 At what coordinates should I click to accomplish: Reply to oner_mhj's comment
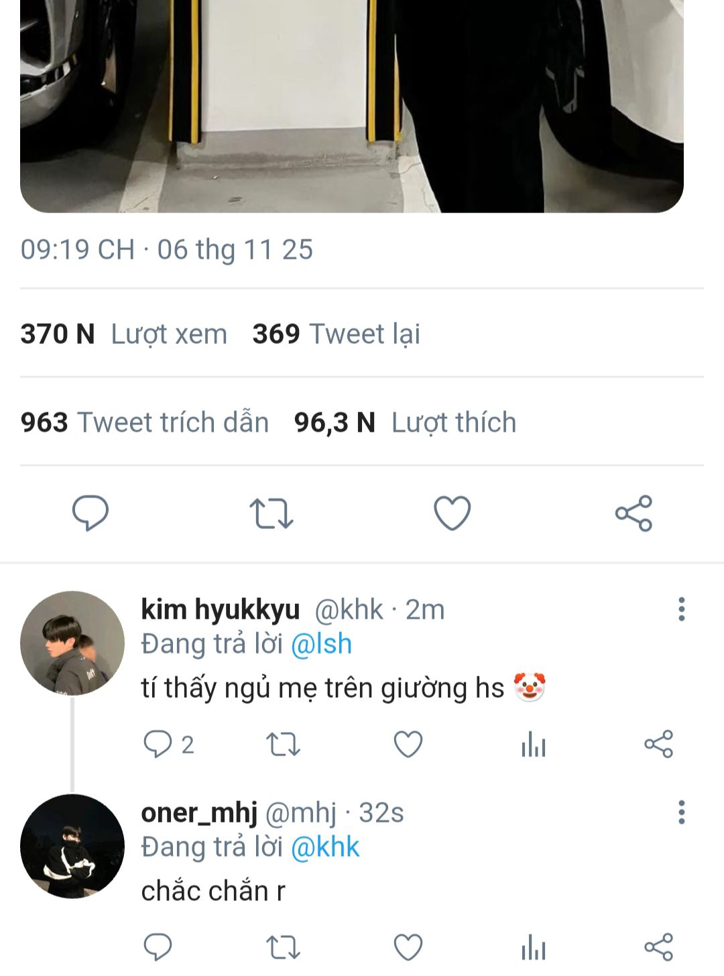158,947
